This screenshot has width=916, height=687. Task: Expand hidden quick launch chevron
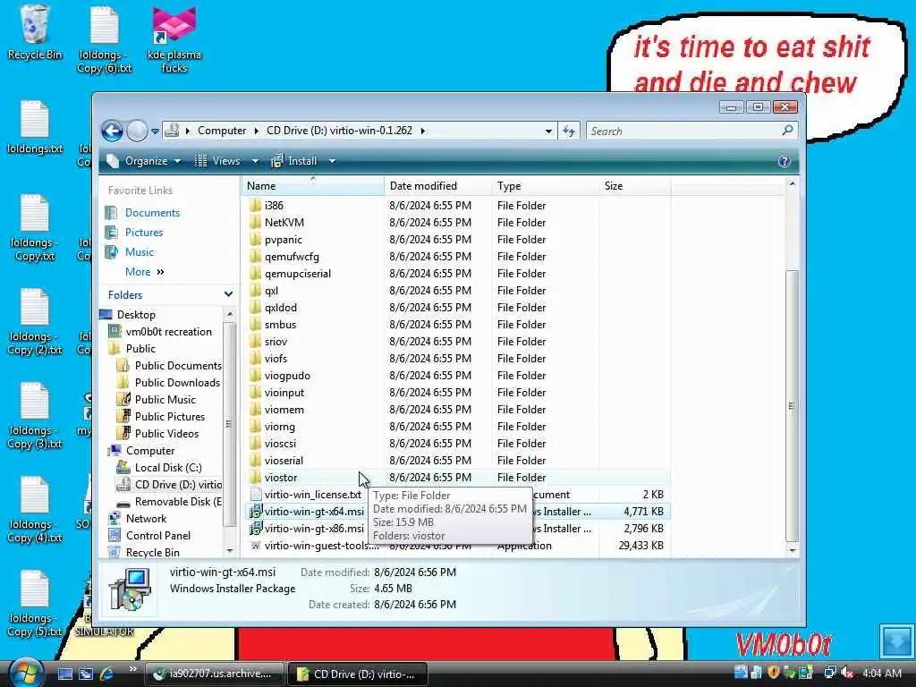coord(132,669)
